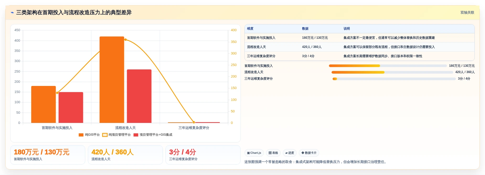Click the description starting 集成方案不一定最便宜

[389, 38]
